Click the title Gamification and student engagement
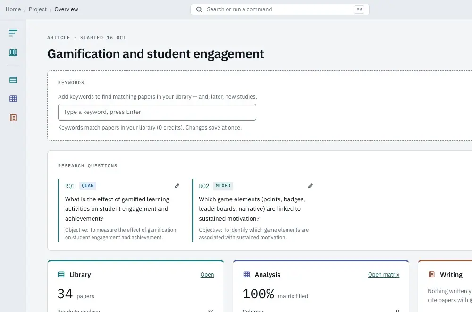 pos(156,54)
